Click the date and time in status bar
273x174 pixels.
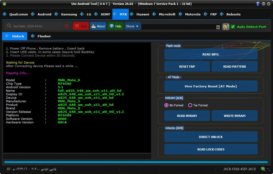[32, 169]
